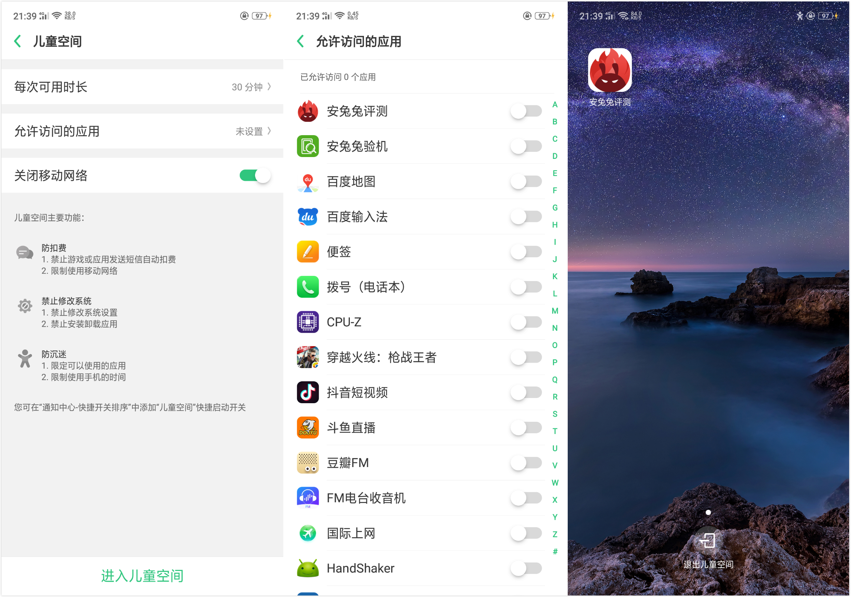Click the 便签 notes app icon
Viewport: 851px width, 597px height.
coord(307,252)
